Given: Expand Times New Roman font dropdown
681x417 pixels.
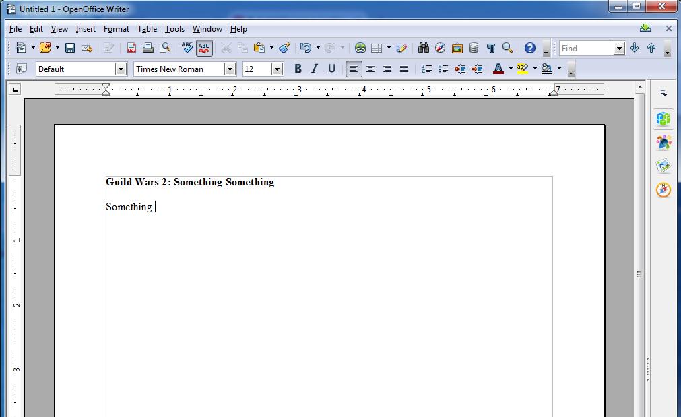Looking at the screenshot, I should click(230, 69).
